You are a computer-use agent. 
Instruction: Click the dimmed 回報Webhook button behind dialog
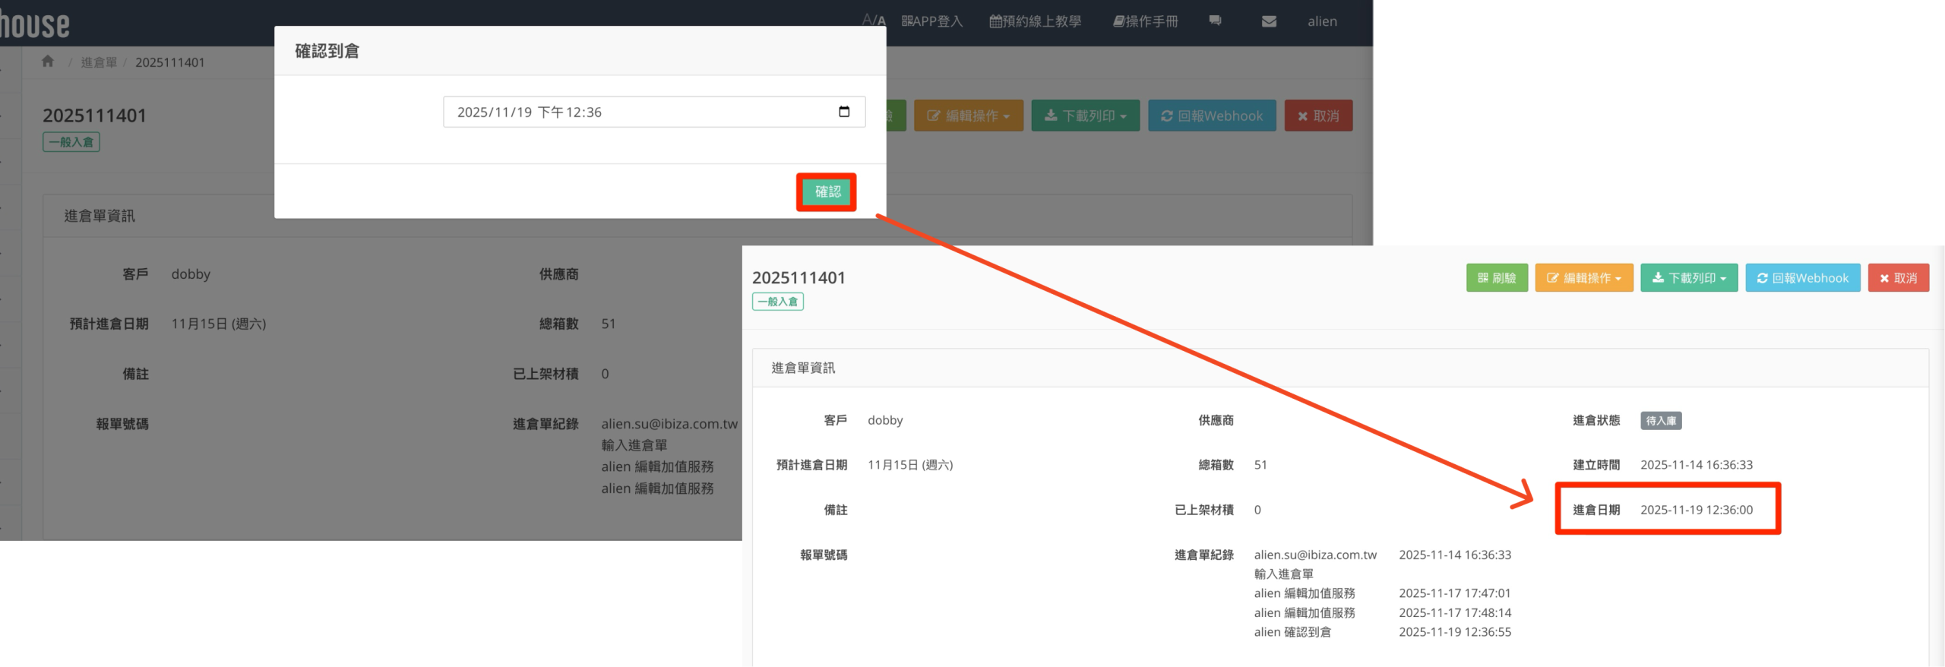coord(1212,115)
